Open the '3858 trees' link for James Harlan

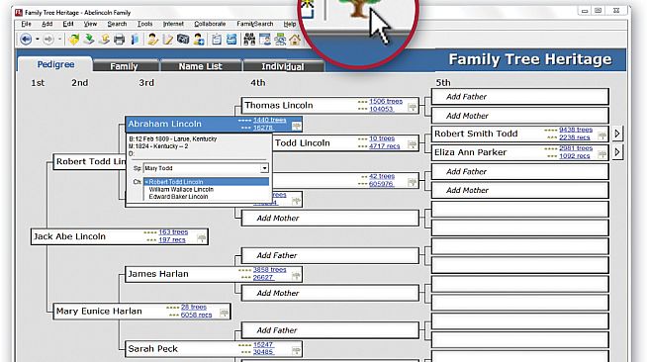point(270,270)
